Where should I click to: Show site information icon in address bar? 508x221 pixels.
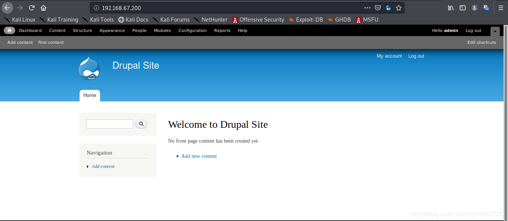[x=96, y=8]
